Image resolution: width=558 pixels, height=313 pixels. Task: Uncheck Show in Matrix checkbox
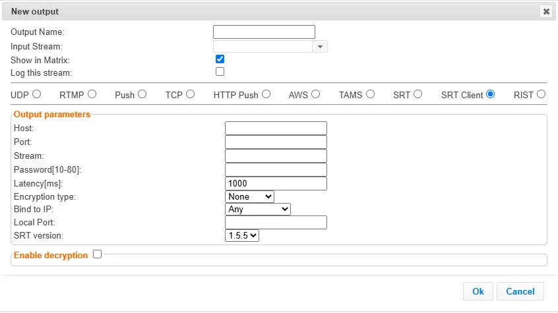pos(220,59)
